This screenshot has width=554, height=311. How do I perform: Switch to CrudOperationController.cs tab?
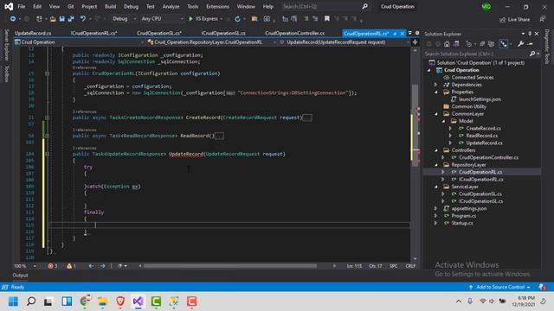click(x=294, y=33)
